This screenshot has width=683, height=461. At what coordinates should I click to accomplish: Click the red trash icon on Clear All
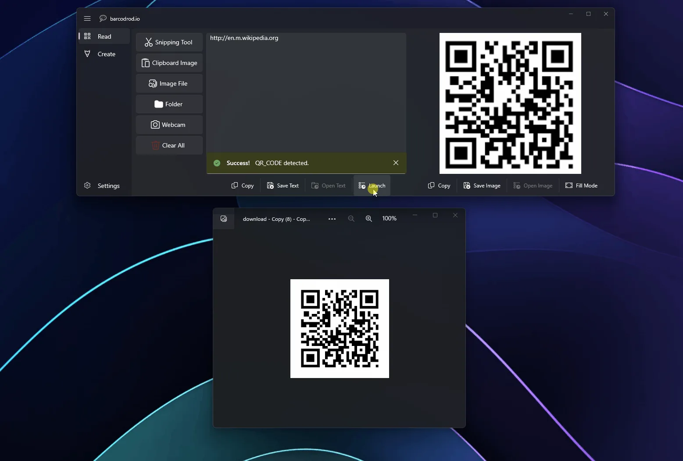[155, 145]
